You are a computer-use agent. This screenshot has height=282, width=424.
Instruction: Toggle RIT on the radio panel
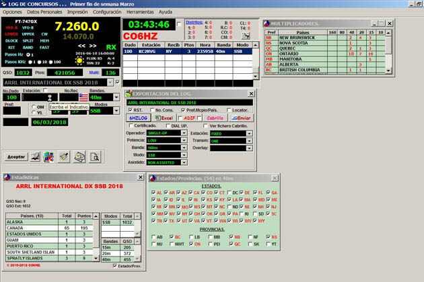coord(11,48)
